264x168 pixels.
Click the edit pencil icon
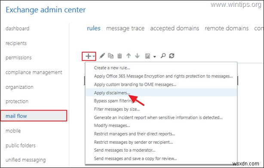[102, 56]
